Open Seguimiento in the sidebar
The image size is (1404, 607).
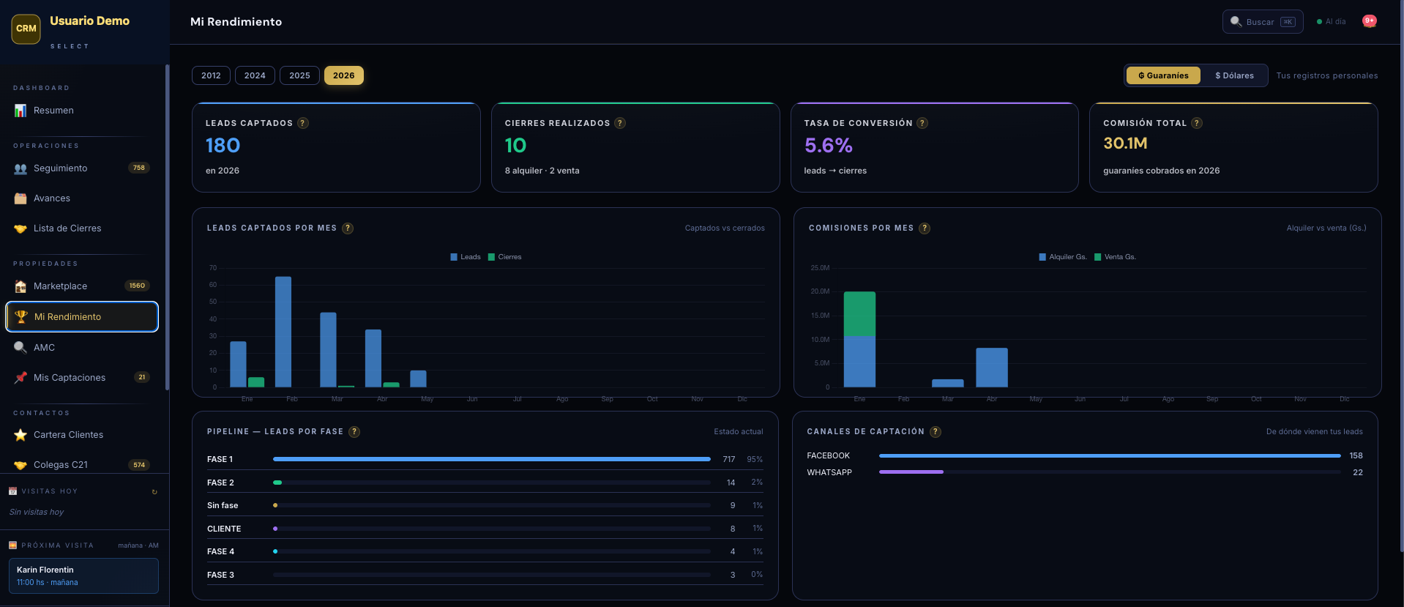click(x=82, y=168)
